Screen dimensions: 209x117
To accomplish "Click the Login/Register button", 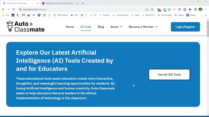I will [x=185, y=27].
